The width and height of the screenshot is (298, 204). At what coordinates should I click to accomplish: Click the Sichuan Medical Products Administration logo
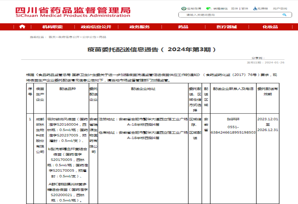click(73, 11)
